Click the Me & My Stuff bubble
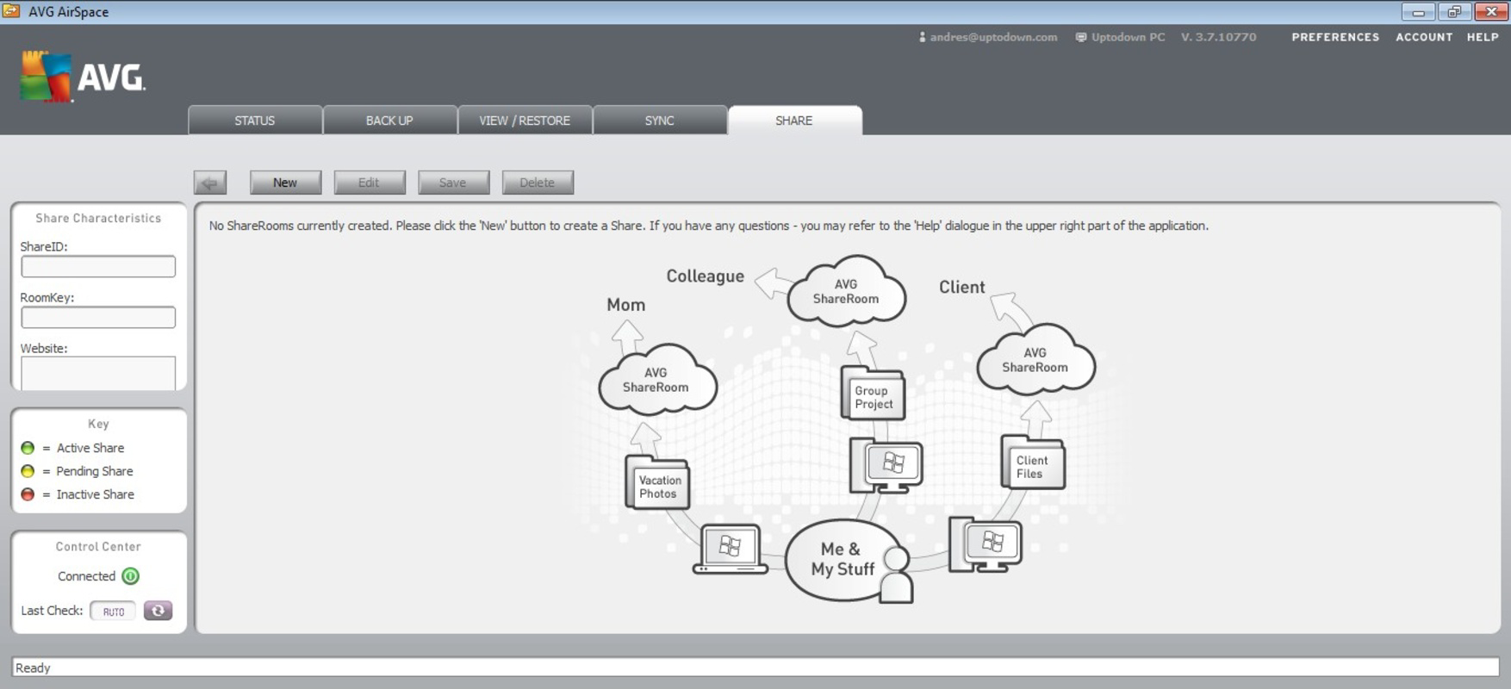 [843, 559]
